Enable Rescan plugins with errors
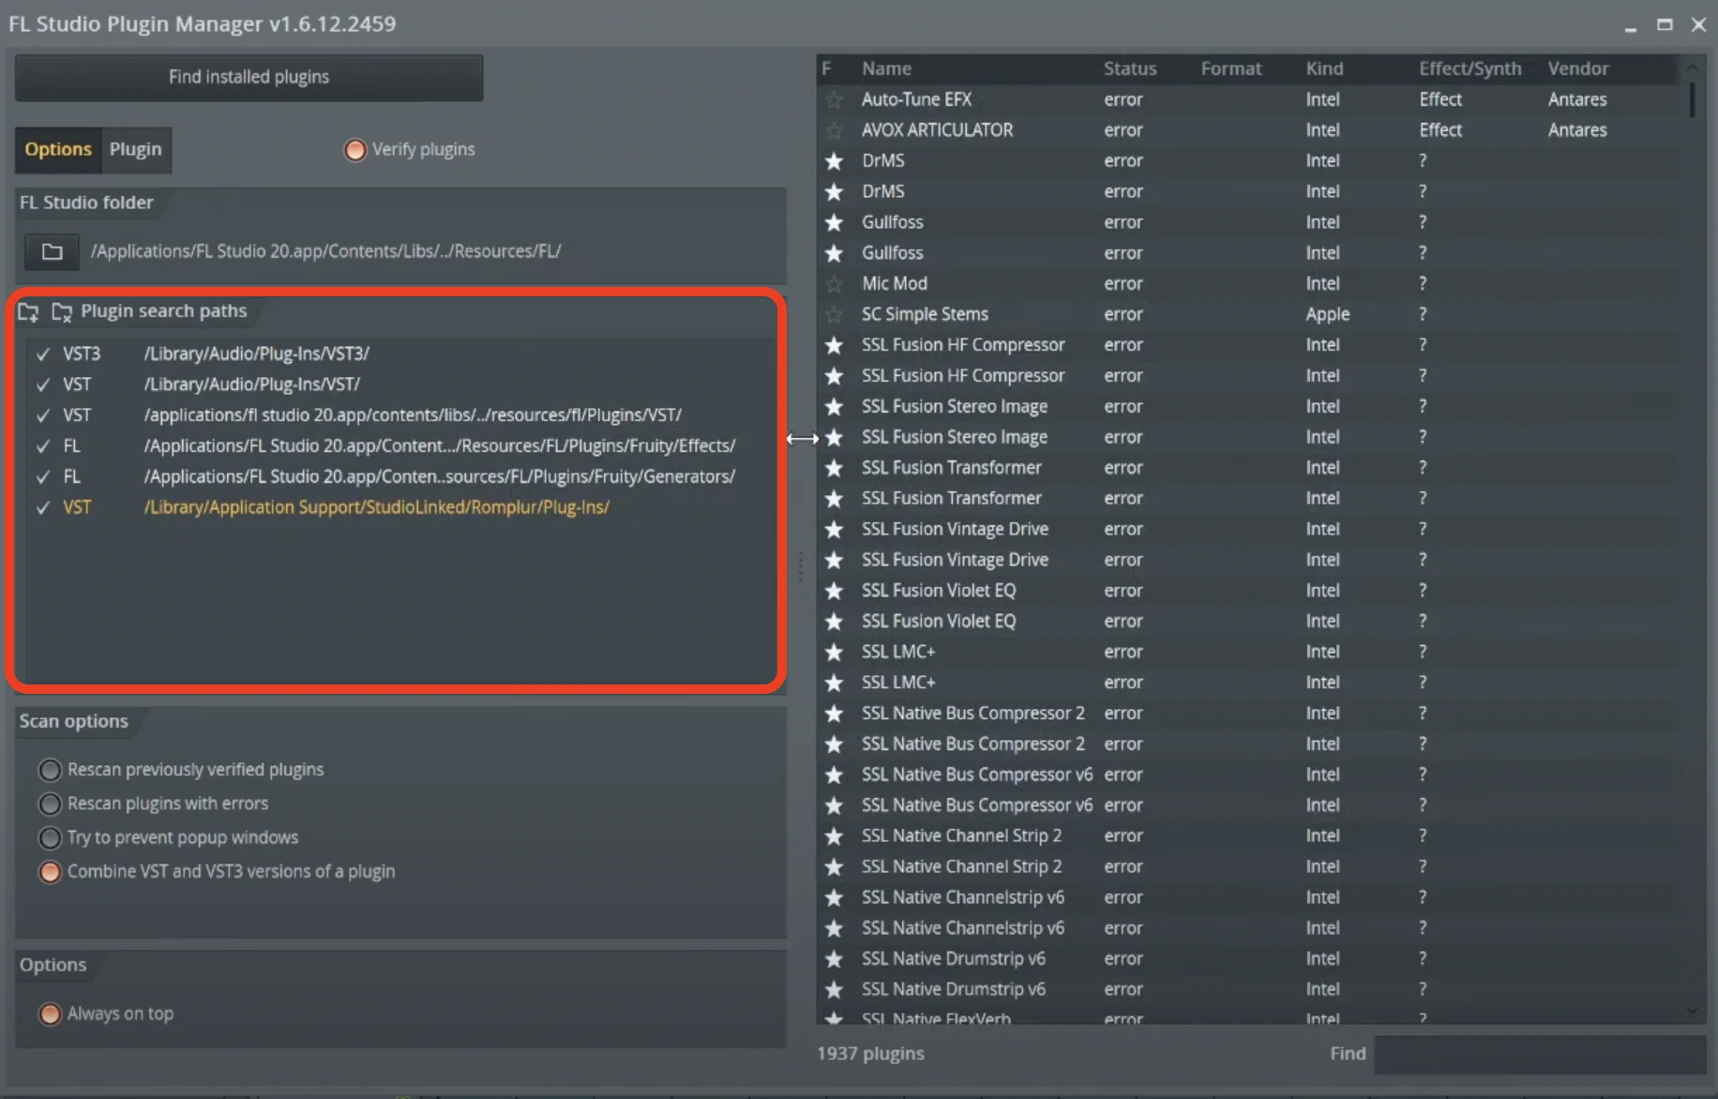The height and width of the screenshot is (1099, 1718). (50, 804)
